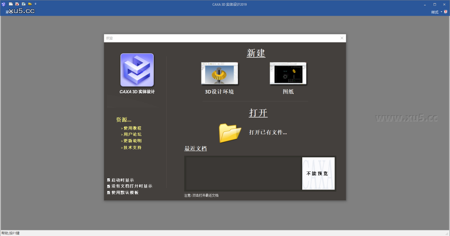Expand the 技术支持 resource entry

pyautogui.click(x=132, y=148)
